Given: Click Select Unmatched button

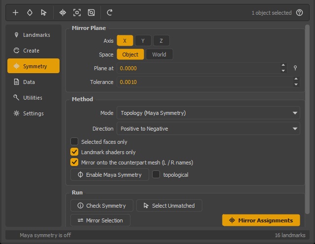Looking at the screenshot, I should pyautogui.click(x=169, y=206).
